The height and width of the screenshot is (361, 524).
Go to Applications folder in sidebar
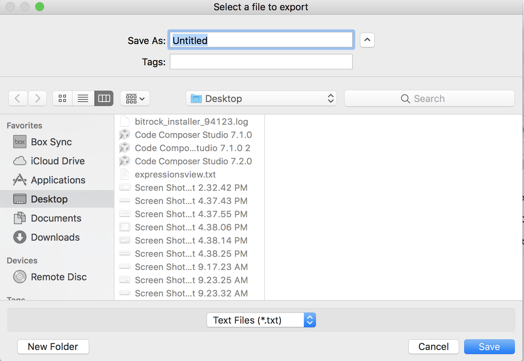pos(58,180)
